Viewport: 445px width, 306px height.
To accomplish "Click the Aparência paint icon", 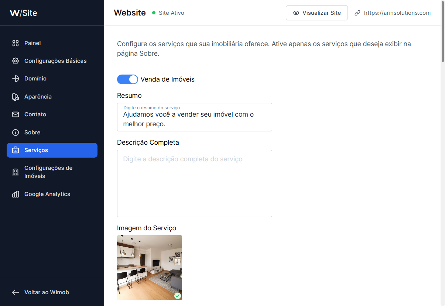I will [x=16, y=97].
